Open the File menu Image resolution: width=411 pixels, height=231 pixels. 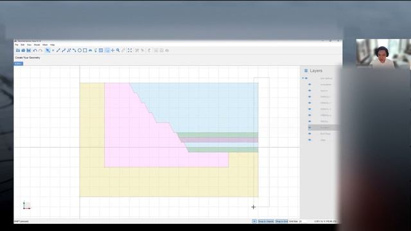[17, 45]
